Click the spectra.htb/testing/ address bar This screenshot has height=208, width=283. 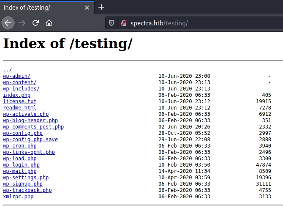pyautogui.click(x=190, y=23)
